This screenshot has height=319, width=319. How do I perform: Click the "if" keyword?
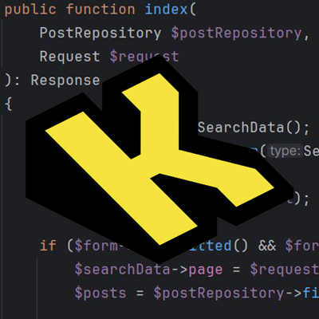click(48, 245)
